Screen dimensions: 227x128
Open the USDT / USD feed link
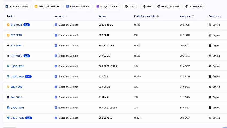17,77
